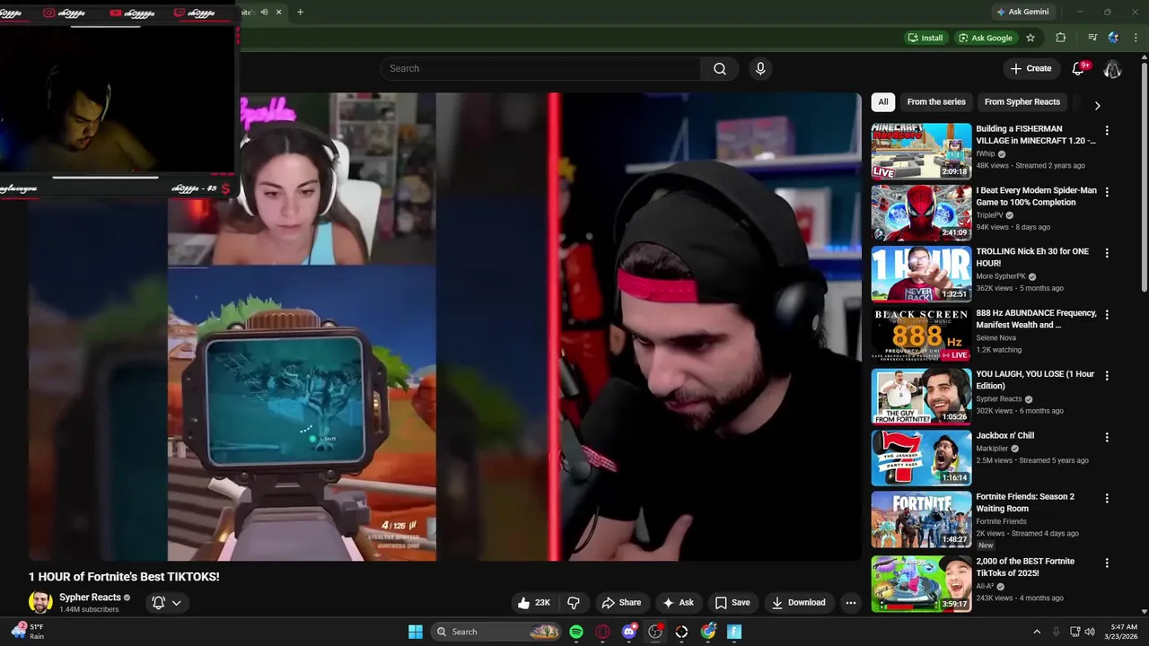Open clock showing 5:47 AM

pos(1123,632)
